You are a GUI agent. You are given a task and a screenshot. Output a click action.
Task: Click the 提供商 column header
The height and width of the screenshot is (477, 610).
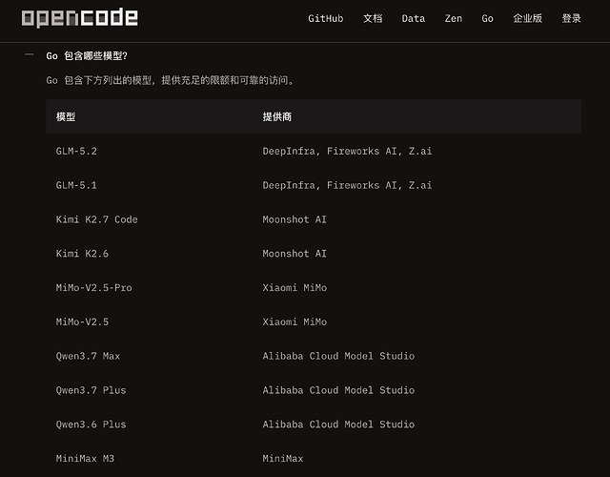coord(277,116)
